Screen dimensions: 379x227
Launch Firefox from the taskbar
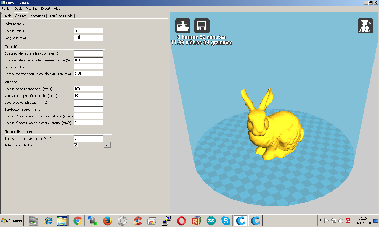[107, 221]
